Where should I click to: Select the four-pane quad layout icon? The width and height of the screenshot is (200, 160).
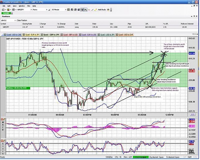[68, 10]
